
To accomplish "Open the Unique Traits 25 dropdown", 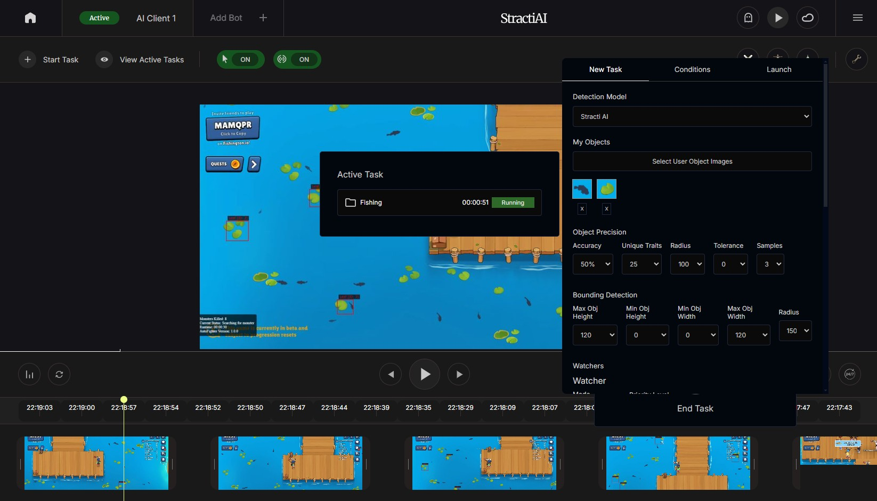I will [x=641, y=264].
